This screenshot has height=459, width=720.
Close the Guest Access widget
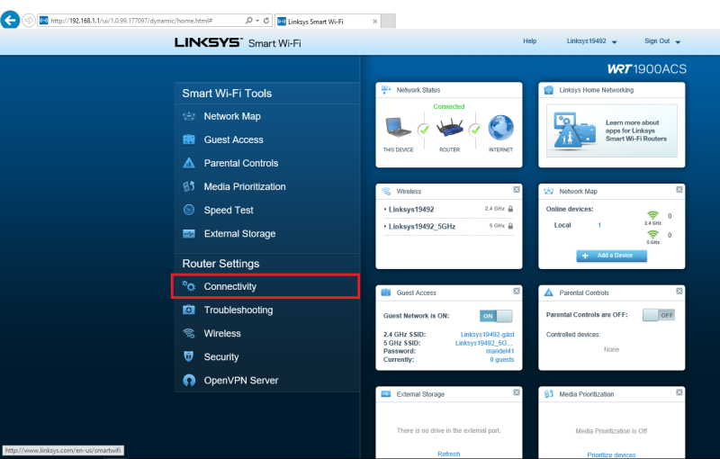(x=517, y=291)
